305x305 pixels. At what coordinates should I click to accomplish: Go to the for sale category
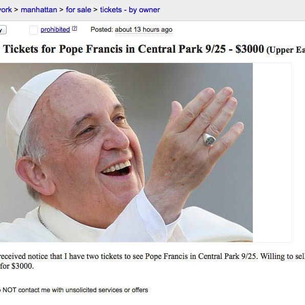[78, 10]
